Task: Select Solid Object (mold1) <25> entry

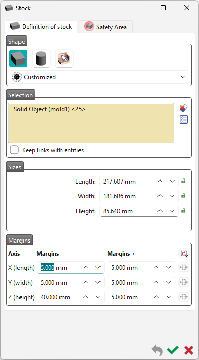Action: (49, 109)
